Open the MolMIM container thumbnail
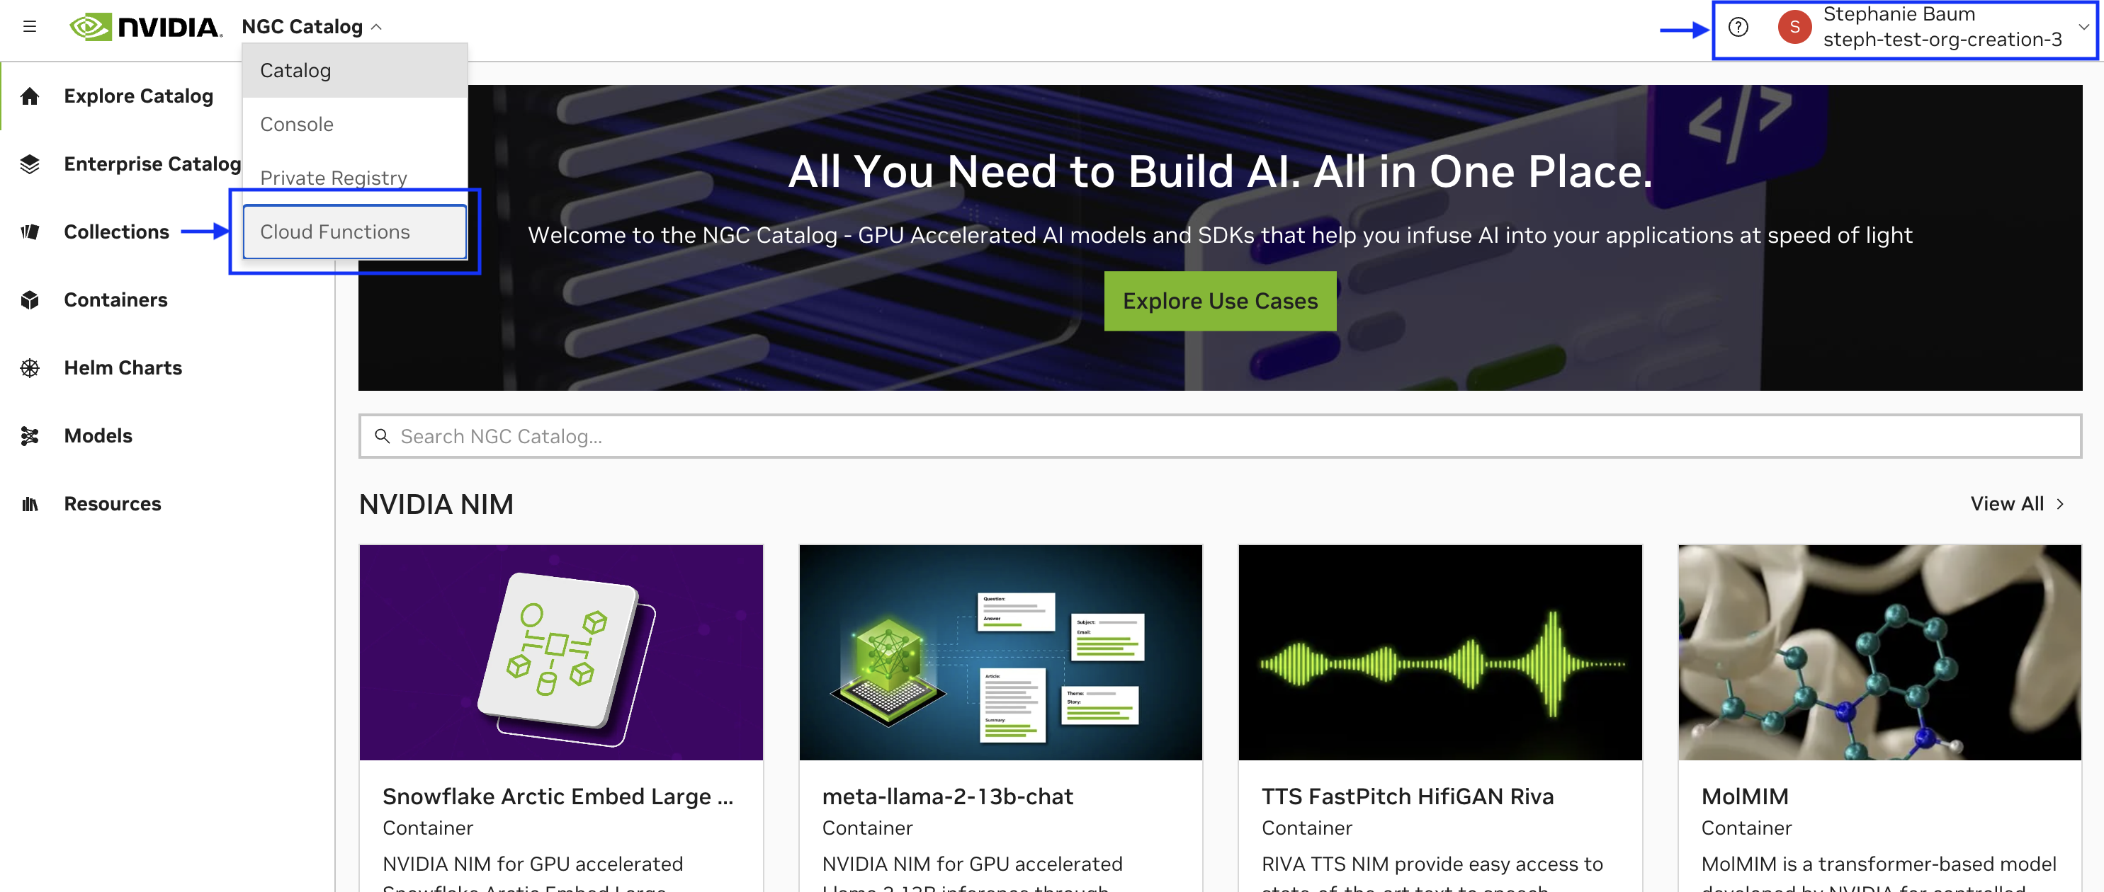Screen dimensions: 2104x892 pos(1879,652)
